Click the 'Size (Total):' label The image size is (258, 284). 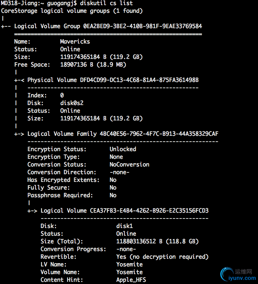(62, 242)
